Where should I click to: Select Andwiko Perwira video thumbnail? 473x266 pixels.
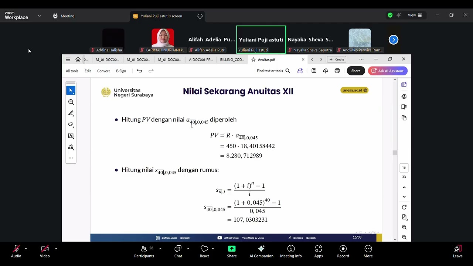(360, 40)
